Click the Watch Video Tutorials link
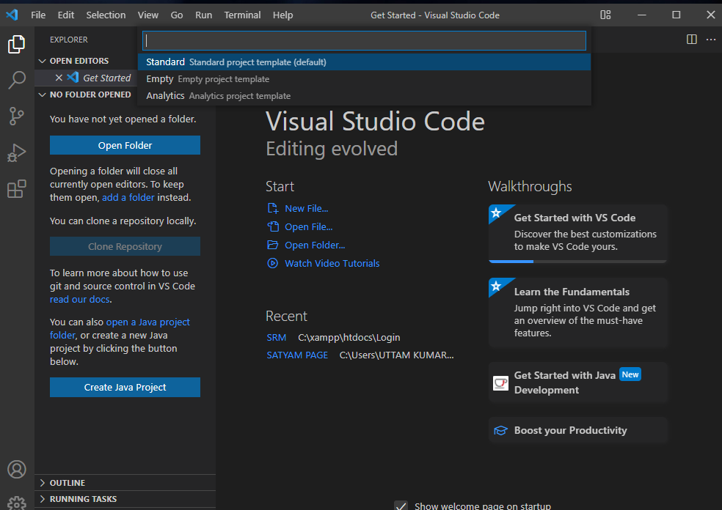Image resolution: width=722 pixels, height=510 pixels. [332, 264]
